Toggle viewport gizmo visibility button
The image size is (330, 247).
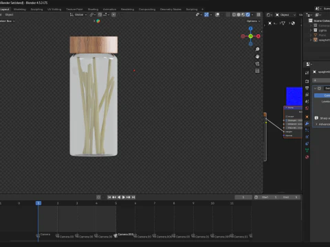pyautogui.click(x=206, y=14)
